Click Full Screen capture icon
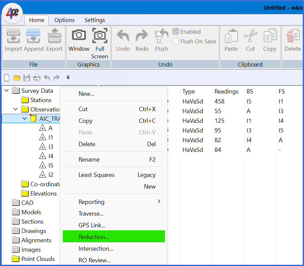304x266 pixels. (100, 35)
